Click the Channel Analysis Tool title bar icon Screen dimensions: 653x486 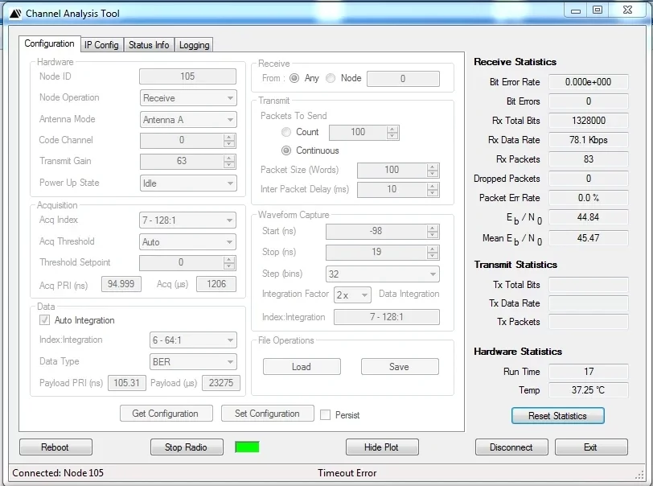(15, 14)
